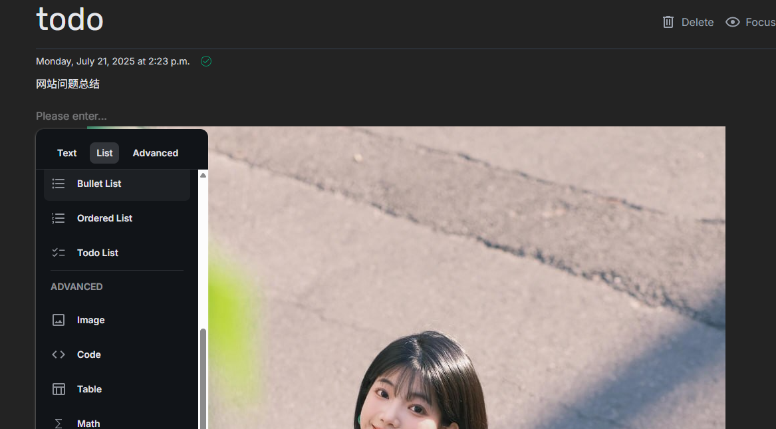Click the ADVANCED section header
Screen dimensions: 776x429
click(76, 287)
